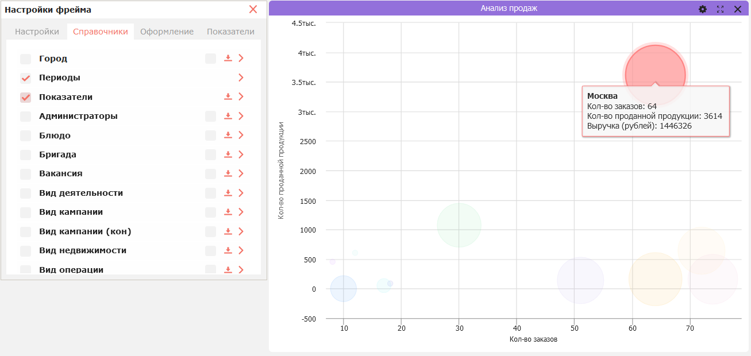The image size is (751, 356).
Task: Expand the Показатели reference chevron
Action: (x=241, y=96)
